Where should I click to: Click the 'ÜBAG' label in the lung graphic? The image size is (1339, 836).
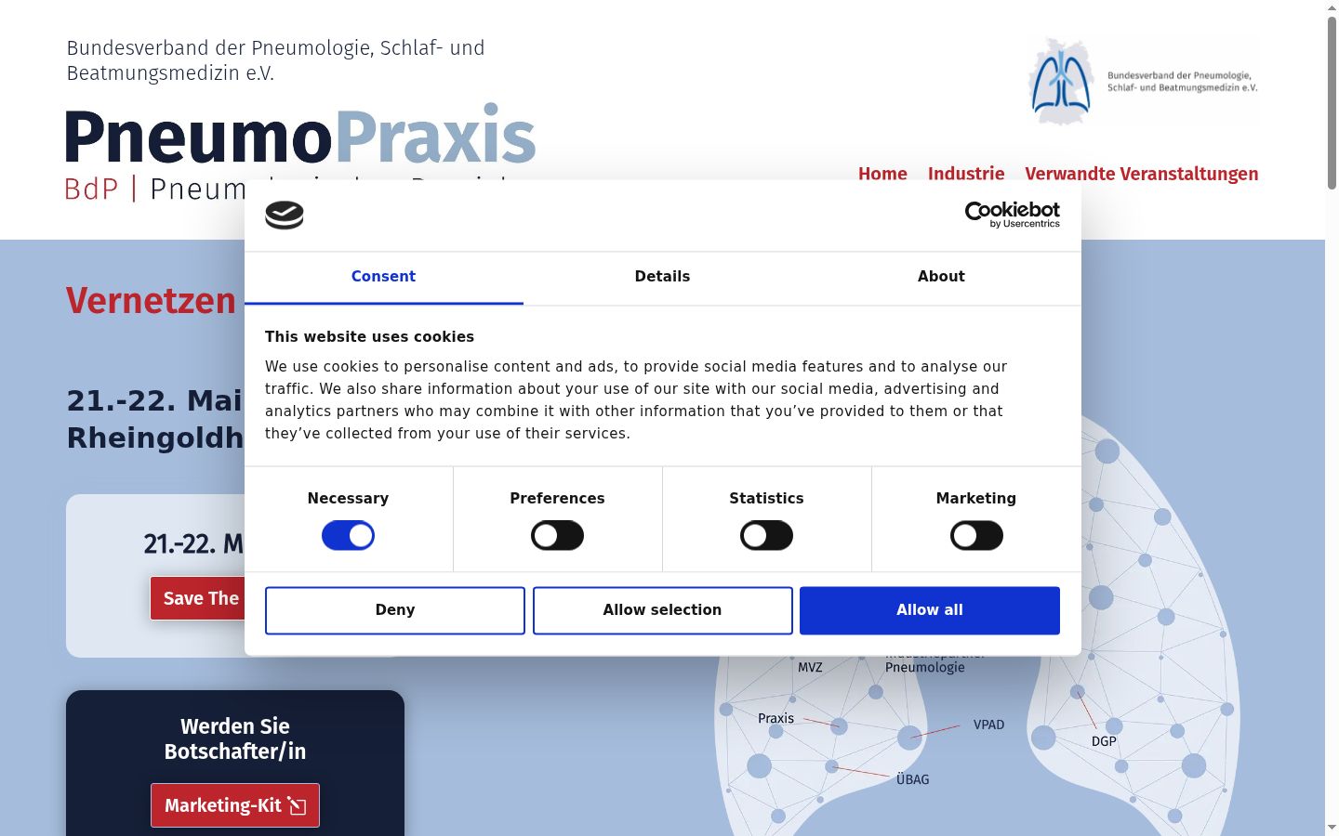click(x=912, y=779)
